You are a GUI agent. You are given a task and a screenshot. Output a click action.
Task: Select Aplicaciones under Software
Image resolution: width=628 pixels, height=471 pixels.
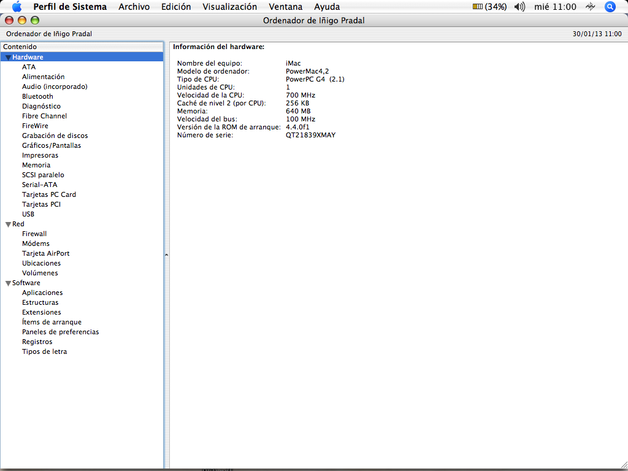[x=42, y=293]
